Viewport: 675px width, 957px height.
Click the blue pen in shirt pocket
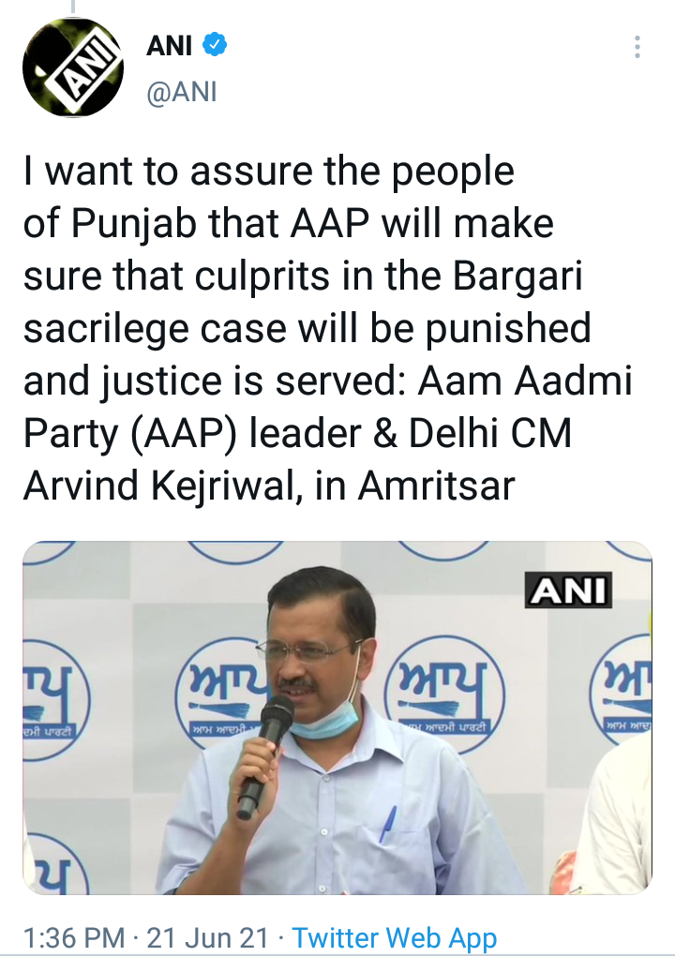point(387,824)
